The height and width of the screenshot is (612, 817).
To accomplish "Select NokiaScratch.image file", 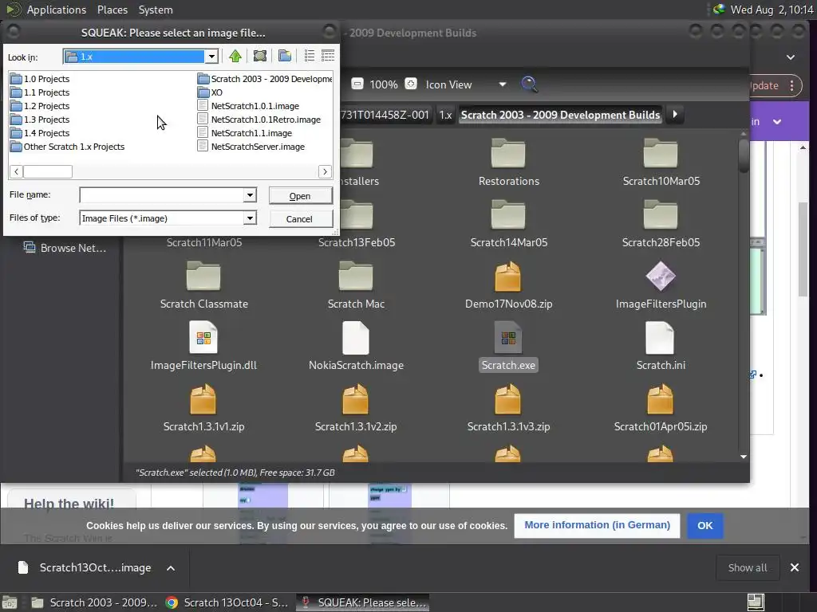I will click(356, 347).
